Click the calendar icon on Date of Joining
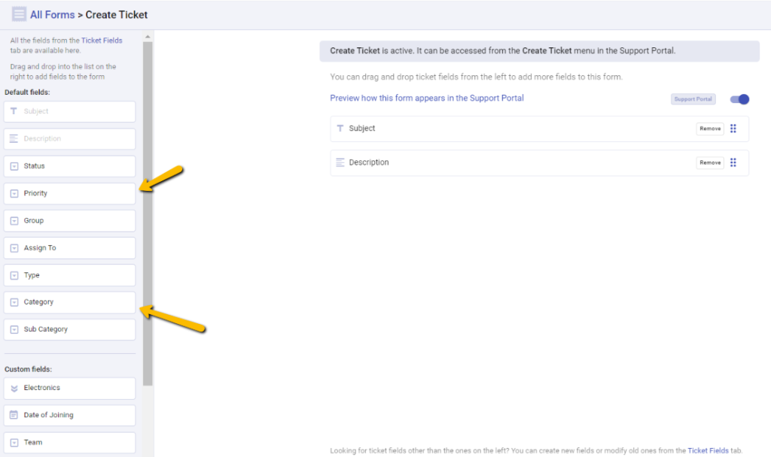Image resolution: width=771 pixels, height=457 pixels. point(15,415)
